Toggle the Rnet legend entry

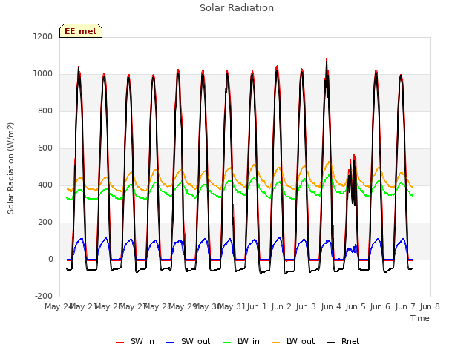pyautogui.click(x=343, y=341)
